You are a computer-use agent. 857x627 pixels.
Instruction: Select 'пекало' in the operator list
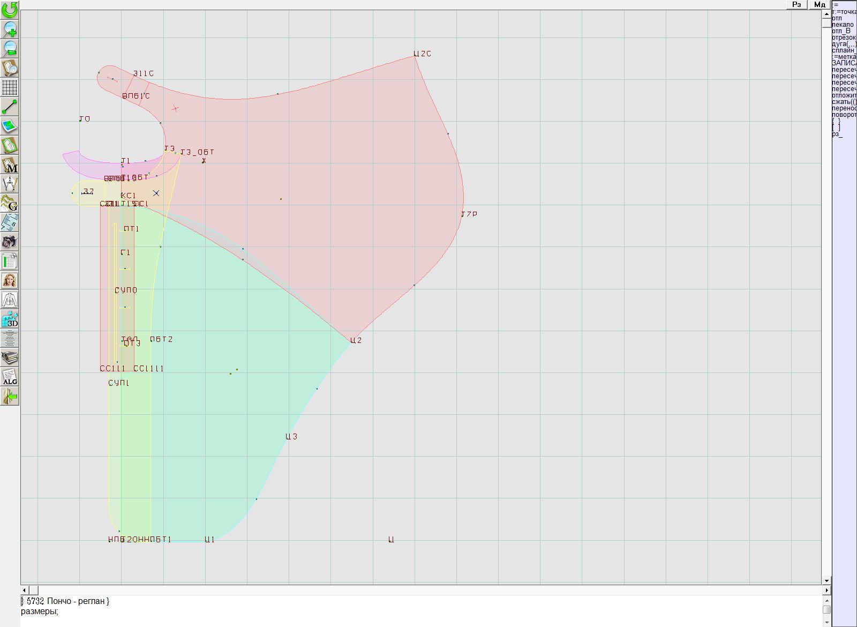click(843, 25)
